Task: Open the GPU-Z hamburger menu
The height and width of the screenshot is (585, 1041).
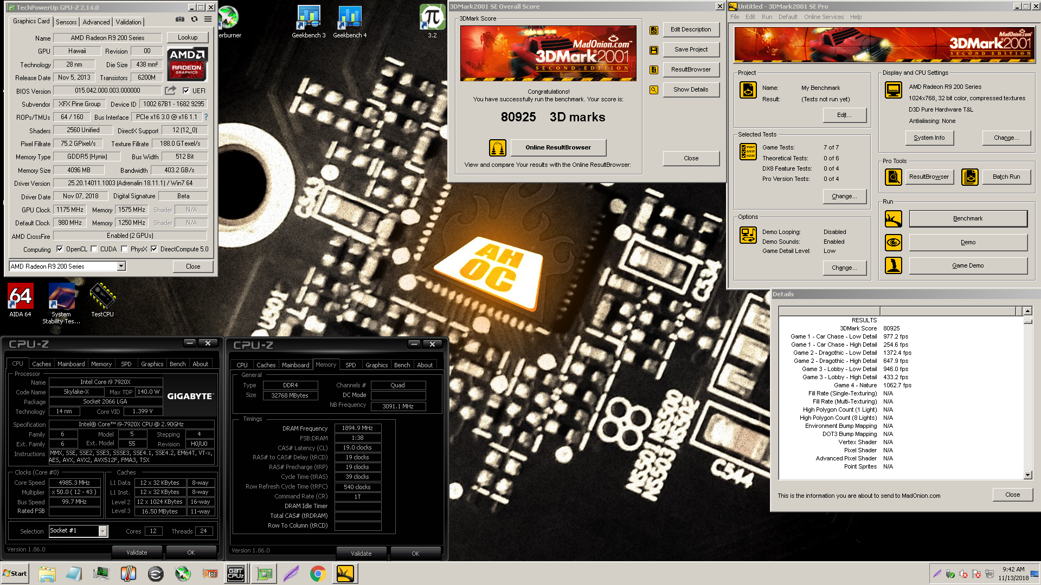Action: pos(208,19)
